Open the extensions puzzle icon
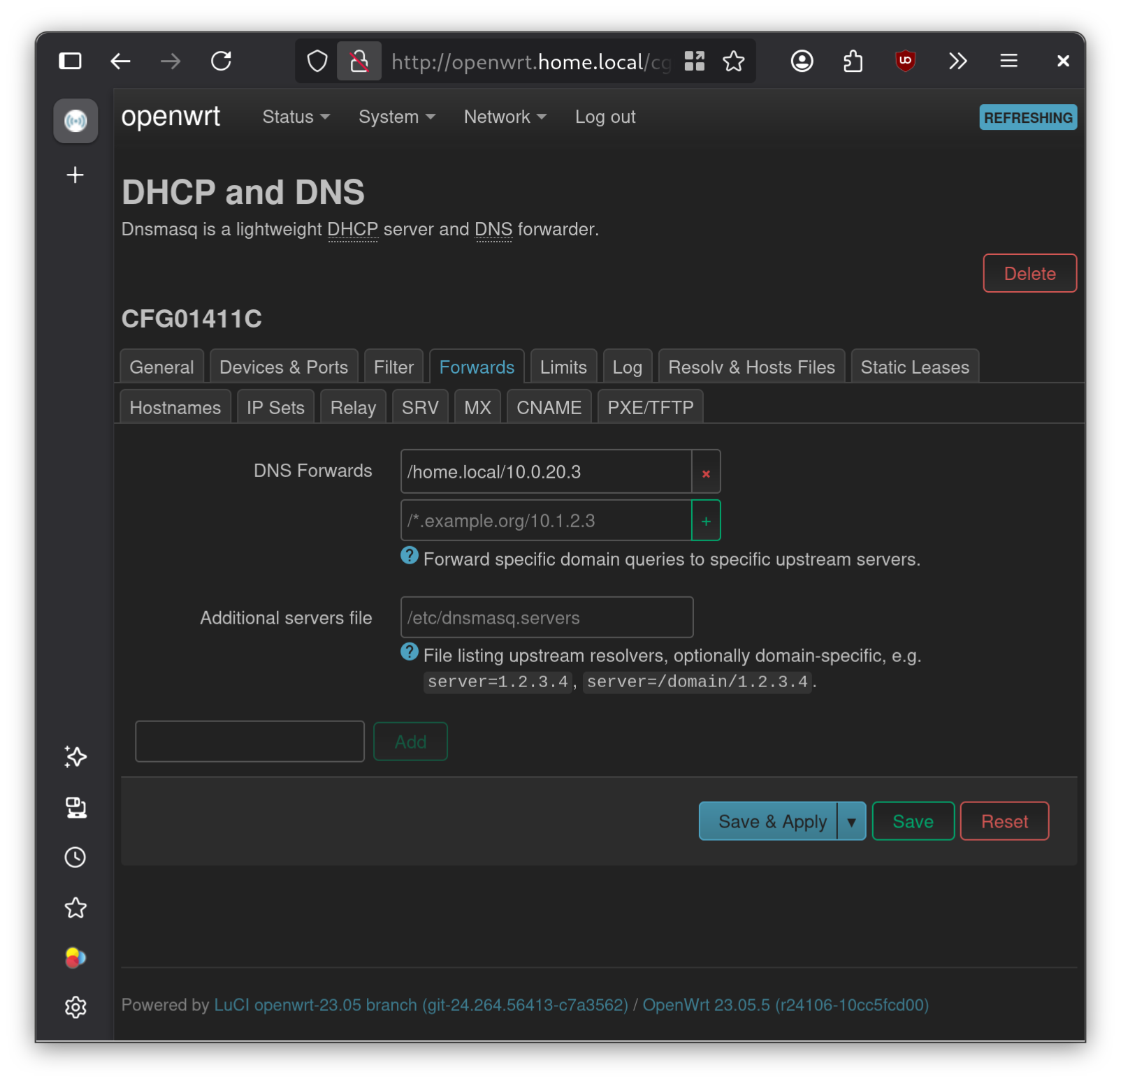The width and height of the screenshot is (1121, 1081). (x=853, y=61)
